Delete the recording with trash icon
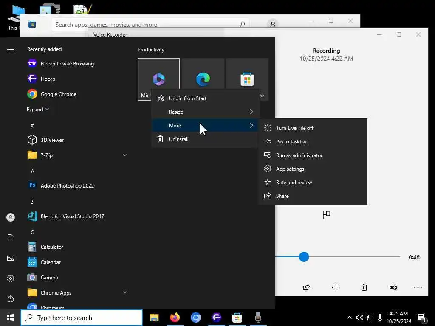 [364, 287]
